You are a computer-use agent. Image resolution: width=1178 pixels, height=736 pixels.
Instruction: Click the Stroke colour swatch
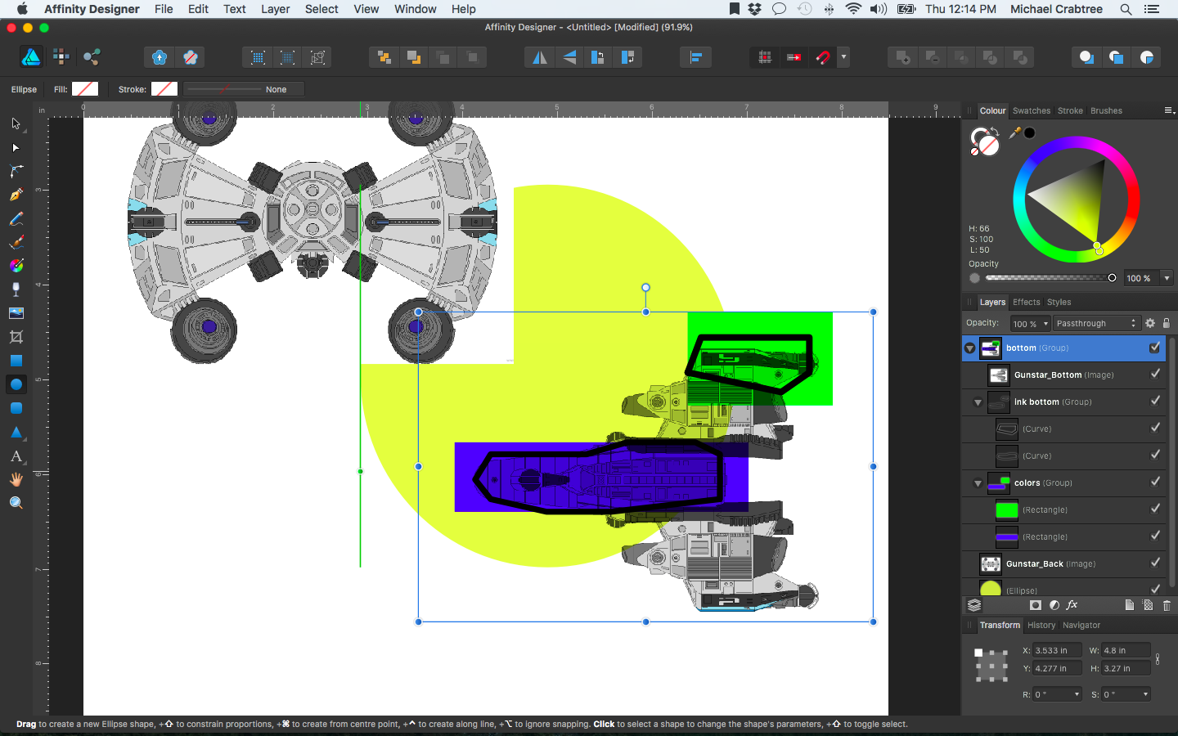click(x=164, y=89)
